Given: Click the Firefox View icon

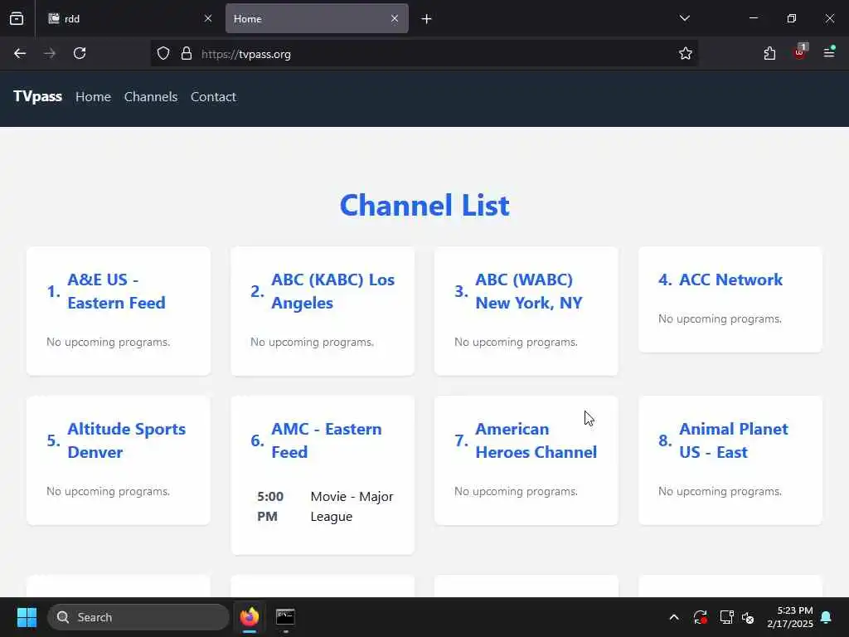Looking at the screenshot, I should pos(17,19).
